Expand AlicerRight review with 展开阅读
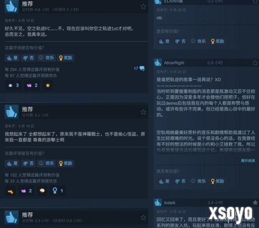This screenshot has height=228, width=259. click(x=248, y=160)
